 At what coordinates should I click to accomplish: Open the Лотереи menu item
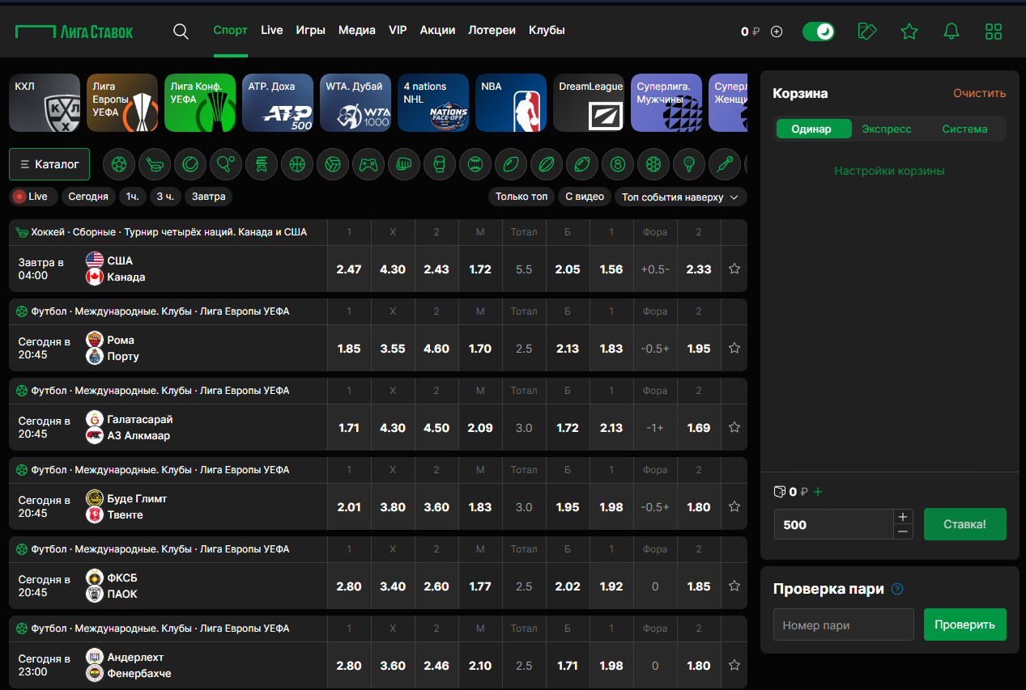[x=492, y=30]
